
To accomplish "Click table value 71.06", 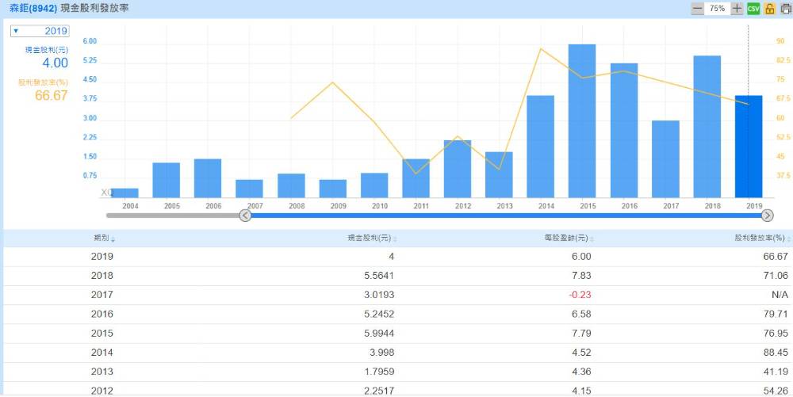I will tap(776, 276).
